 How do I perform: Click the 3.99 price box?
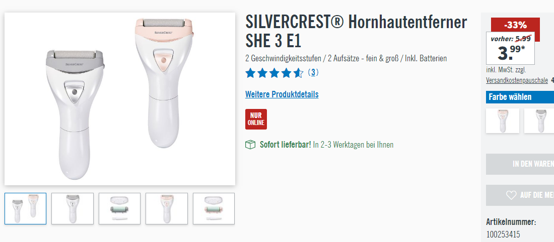tap(511, 48)
